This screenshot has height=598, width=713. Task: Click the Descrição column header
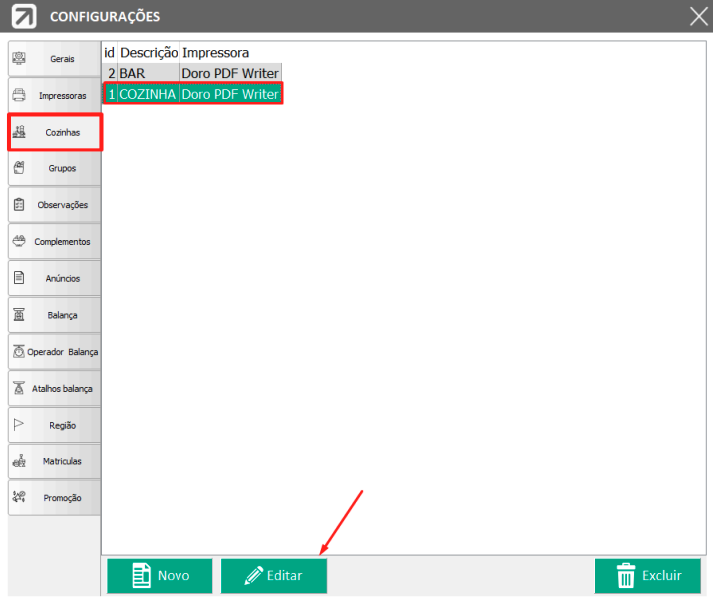coord(149,52)
